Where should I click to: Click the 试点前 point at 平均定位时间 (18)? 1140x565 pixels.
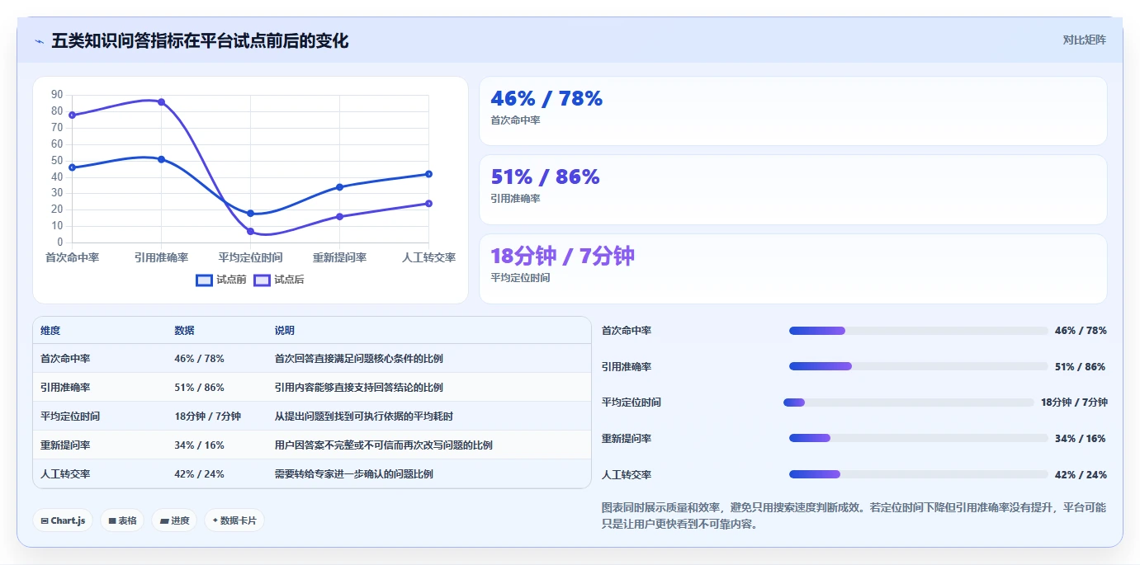pyautogui.click(x=250, y=214)
